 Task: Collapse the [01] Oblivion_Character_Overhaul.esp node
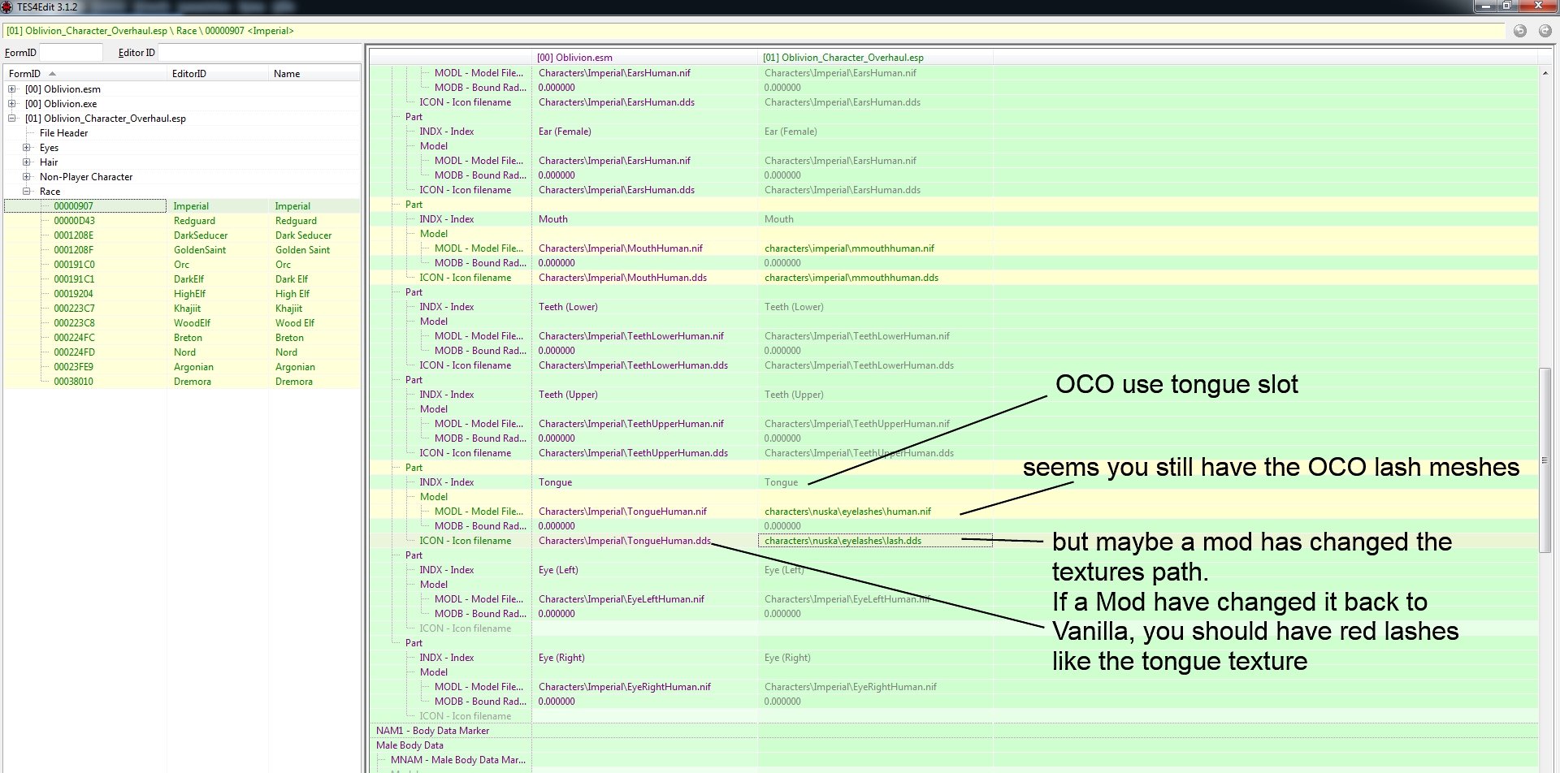12,119
